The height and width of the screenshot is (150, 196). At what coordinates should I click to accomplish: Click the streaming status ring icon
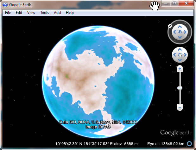click(189, 144)
